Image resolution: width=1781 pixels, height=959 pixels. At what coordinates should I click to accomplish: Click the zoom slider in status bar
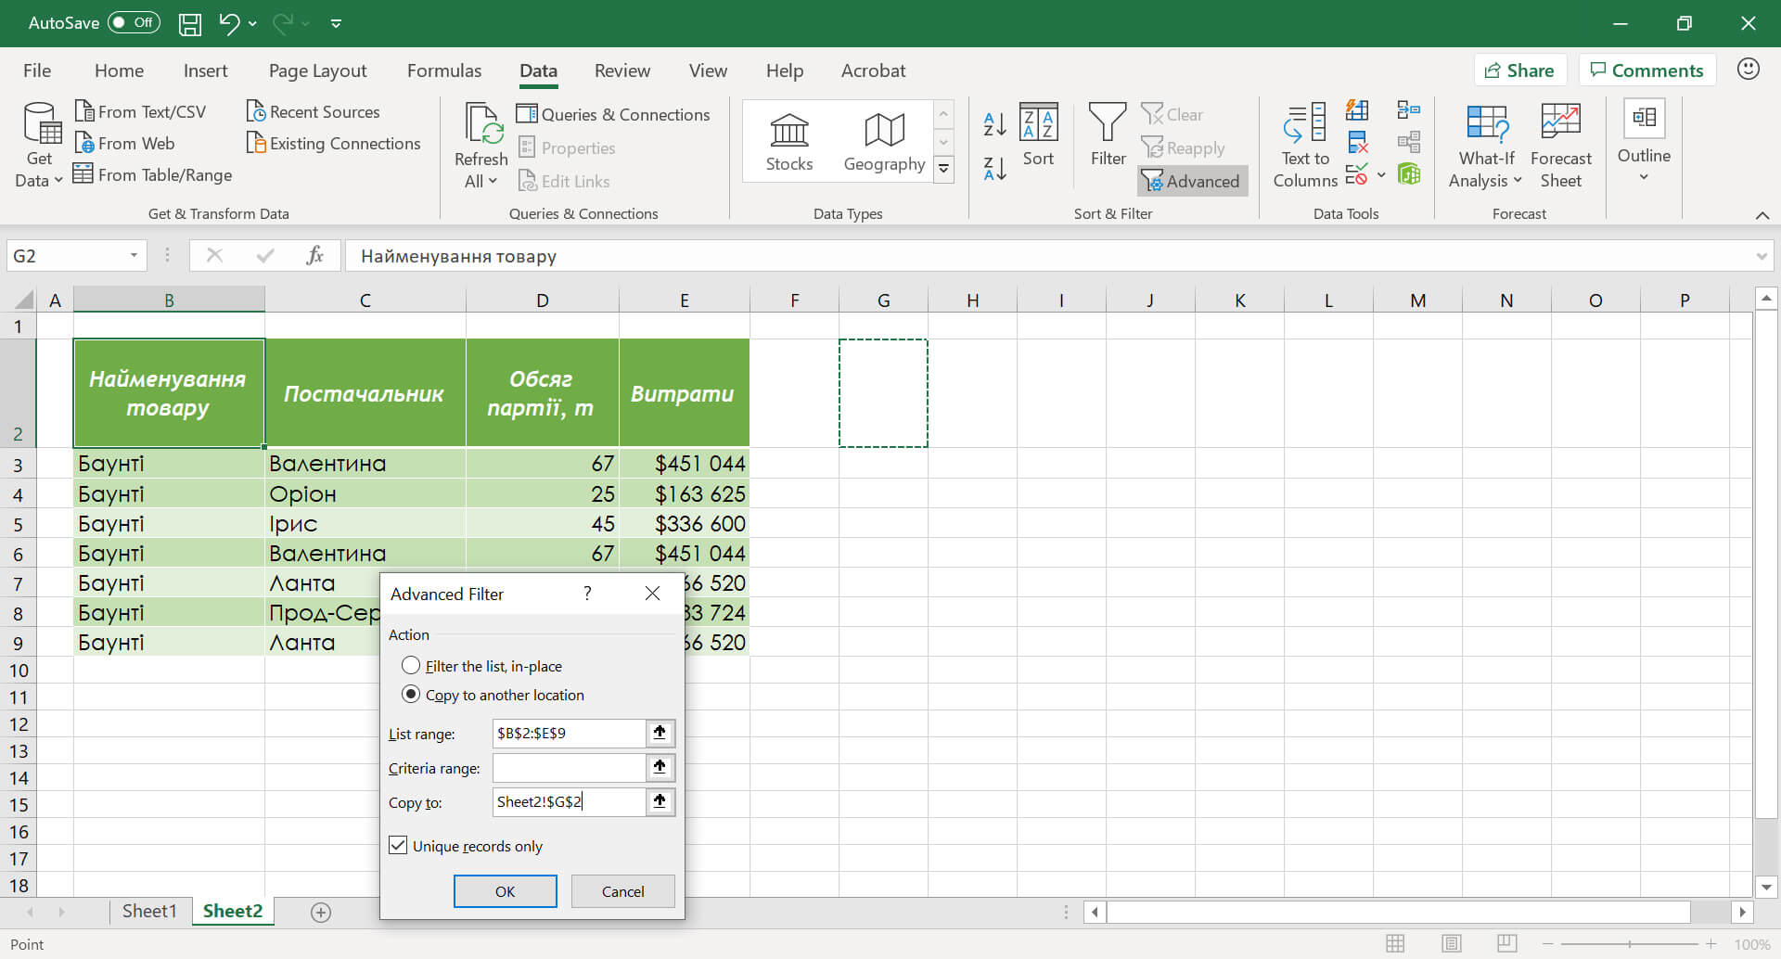[1629, 944]
